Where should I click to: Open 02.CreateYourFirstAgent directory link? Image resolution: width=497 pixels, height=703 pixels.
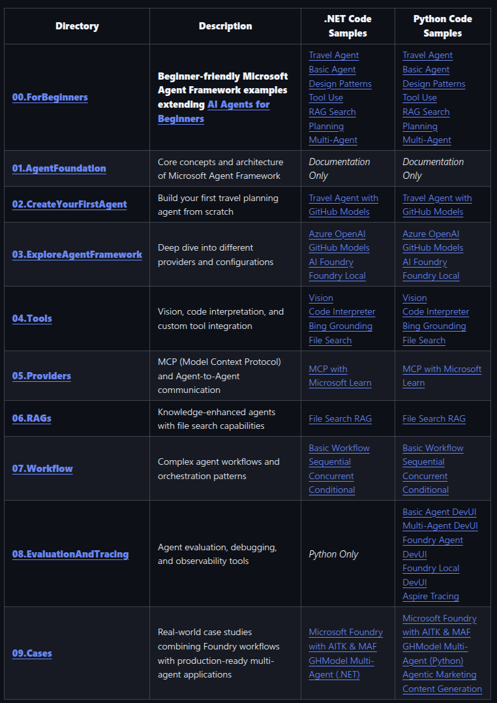[x=70, y=204]
